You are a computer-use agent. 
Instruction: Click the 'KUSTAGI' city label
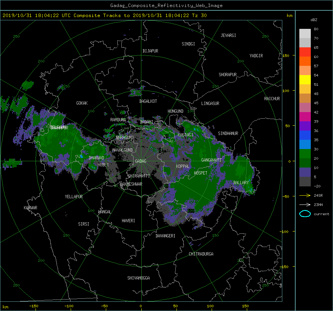pyautogui.click(x=185, y=135)
